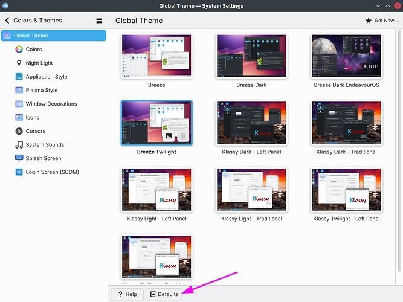Viewport: 403px width, 302px height.
Task: Click the Window Decorations icon
Action: [19, 104]
